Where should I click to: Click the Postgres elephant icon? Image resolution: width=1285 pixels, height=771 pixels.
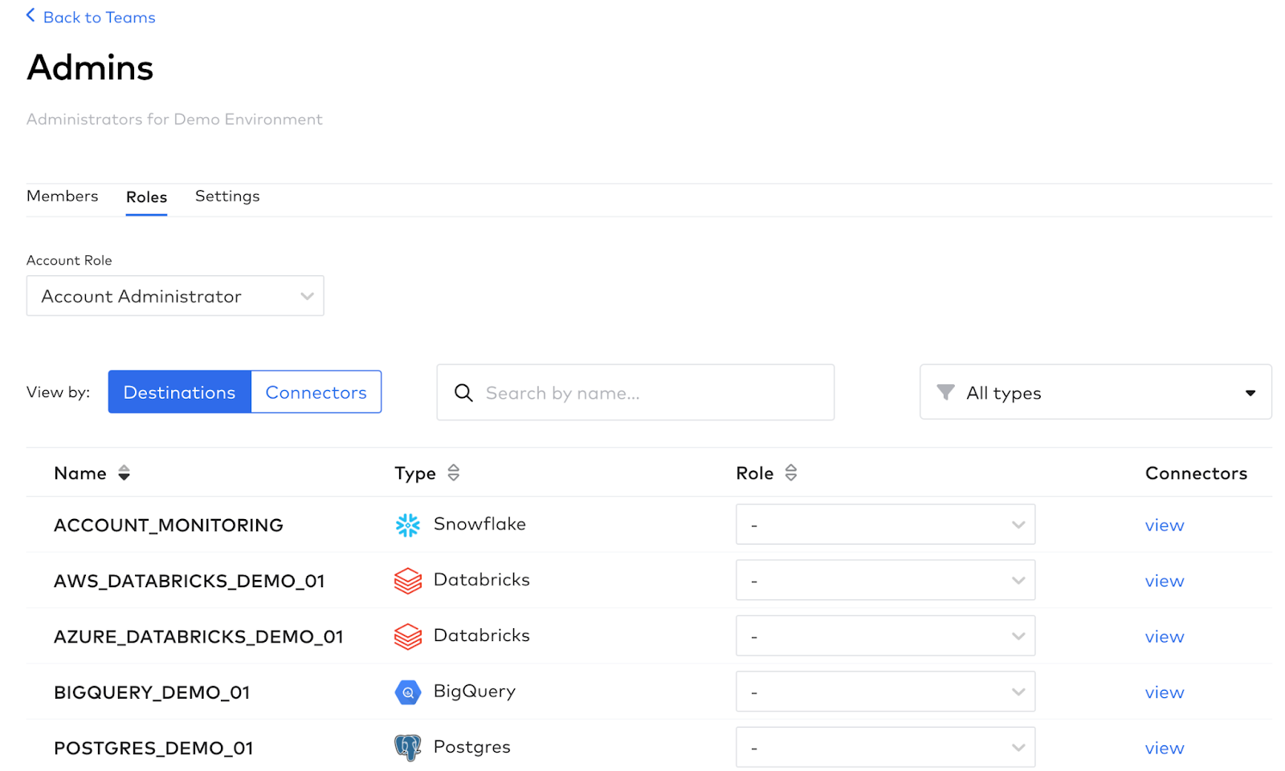[408, 748]
